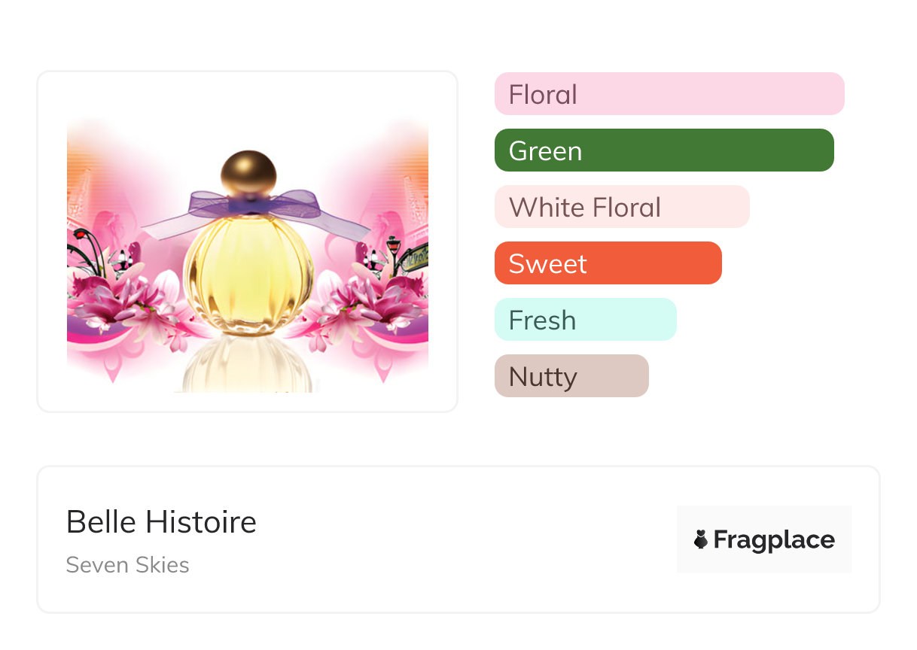Screen dimensions: 917x650
Task: Open the Seven Skies brand link
Action: pyautogui.click(x=127, y=565)
